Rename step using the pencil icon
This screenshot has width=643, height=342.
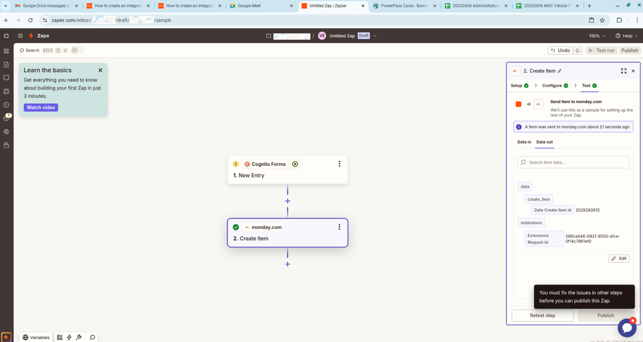tap(559, 71)
